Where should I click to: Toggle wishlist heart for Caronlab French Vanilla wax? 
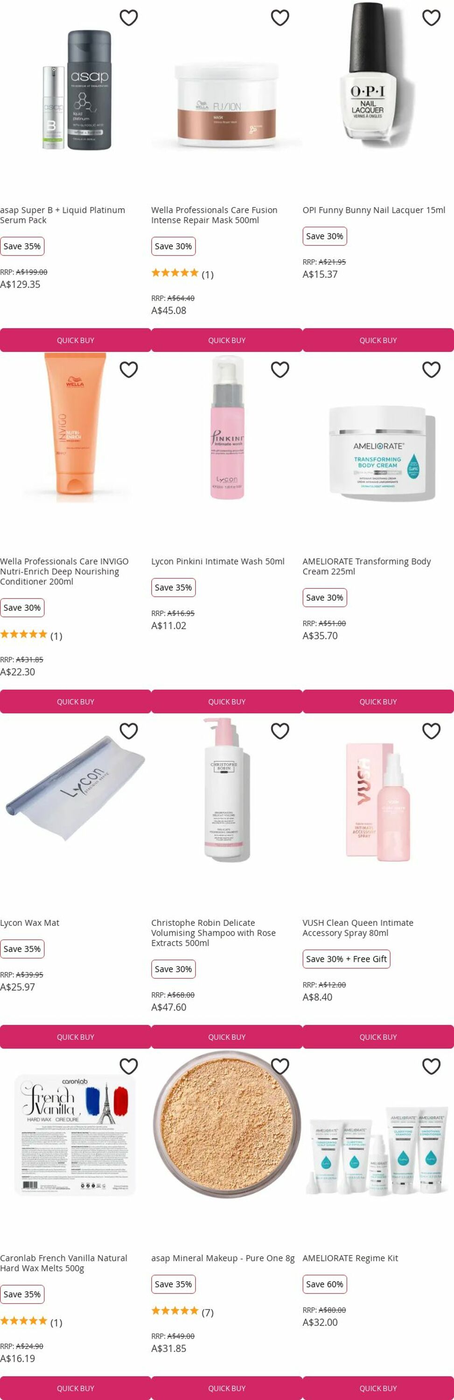point(129,1066)
